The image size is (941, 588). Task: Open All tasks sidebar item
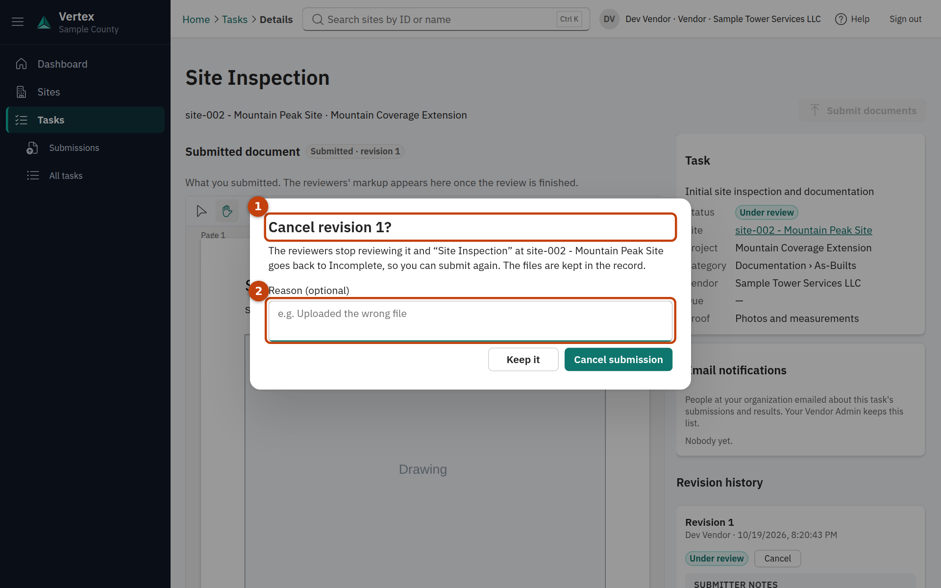pos(85,176)
